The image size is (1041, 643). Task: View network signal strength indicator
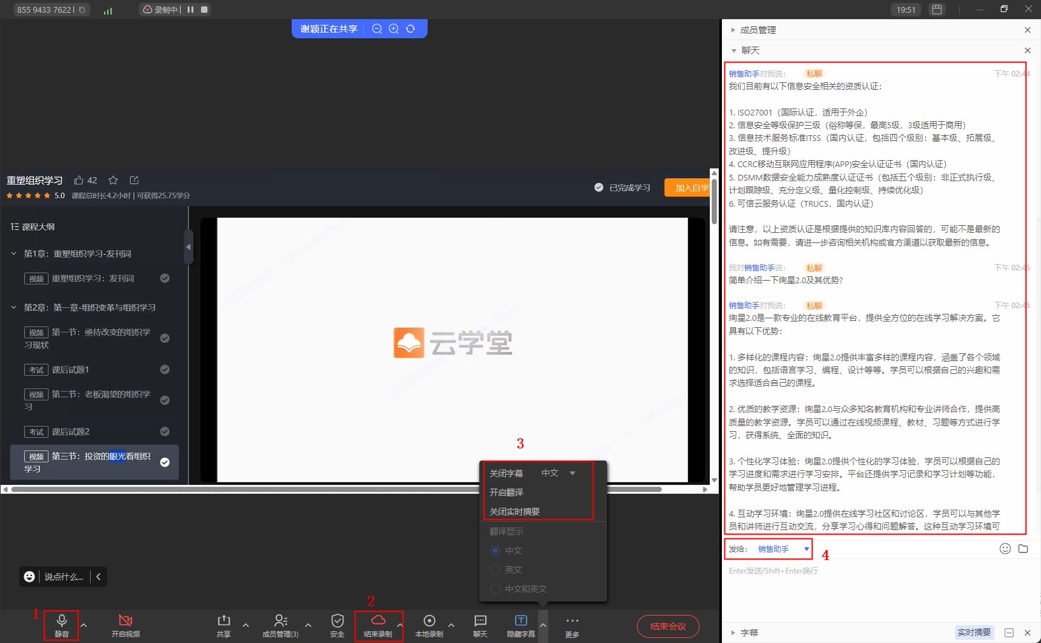(x=108, y=10)
